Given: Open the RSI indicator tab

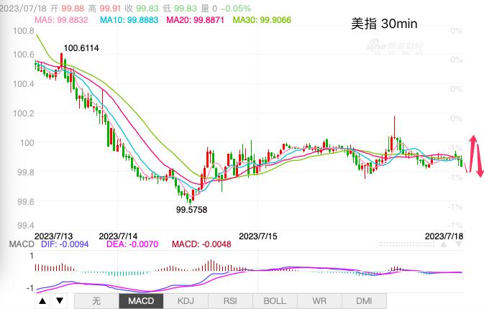Looking at the screenshot, I should click(230, 300).
